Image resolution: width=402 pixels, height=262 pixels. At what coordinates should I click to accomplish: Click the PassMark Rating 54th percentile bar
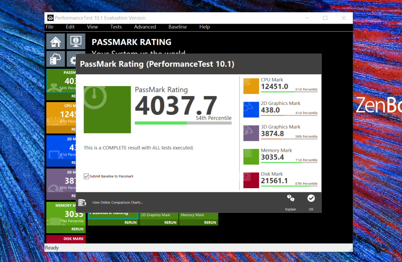pos(183,123)
